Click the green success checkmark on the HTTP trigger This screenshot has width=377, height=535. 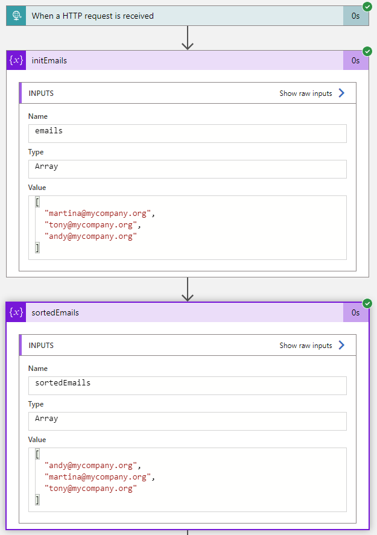tap(367, 6)
